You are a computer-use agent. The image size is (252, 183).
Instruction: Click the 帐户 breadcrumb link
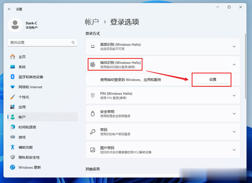click(x=92, y=22)
